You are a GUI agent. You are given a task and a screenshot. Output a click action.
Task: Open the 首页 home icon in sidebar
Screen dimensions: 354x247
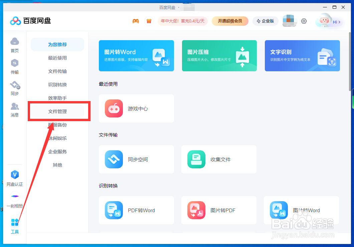pyautogui.click(x=15, y=45)
